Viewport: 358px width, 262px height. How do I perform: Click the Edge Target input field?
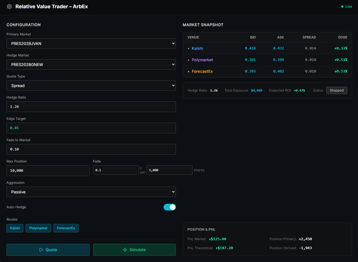coord(91,128)
